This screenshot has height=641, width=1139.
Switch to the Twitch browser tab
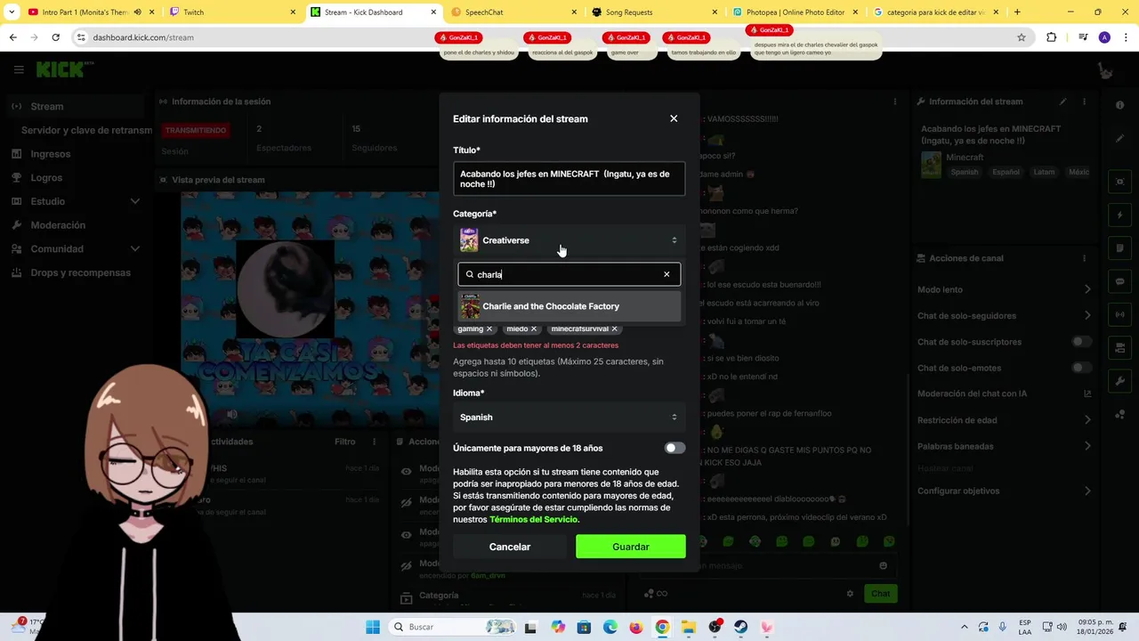[x=231, y=12]
